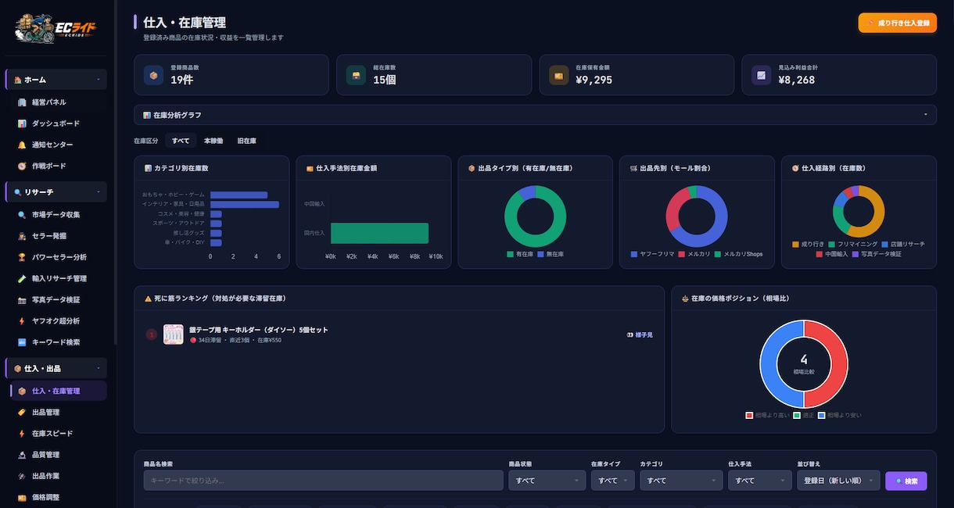The width and height of the screenshot is (954, 508).
Task: Click the インテリア・家具・日用品 bar
Action: pyautogui.click(x=245, y=204)
